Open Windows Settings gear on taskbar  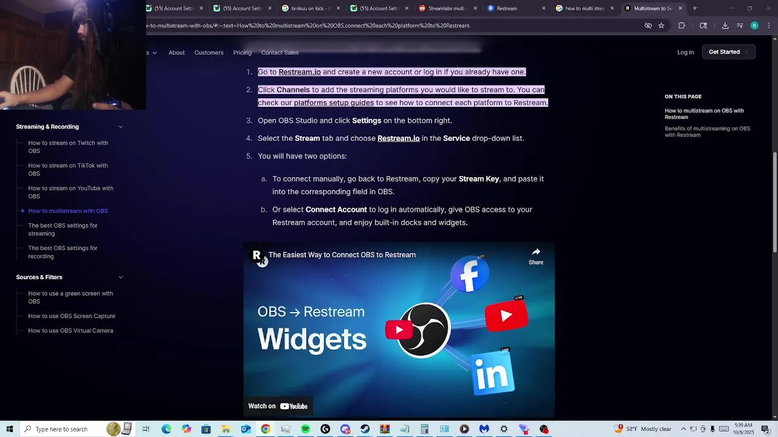tap(504, 429)
